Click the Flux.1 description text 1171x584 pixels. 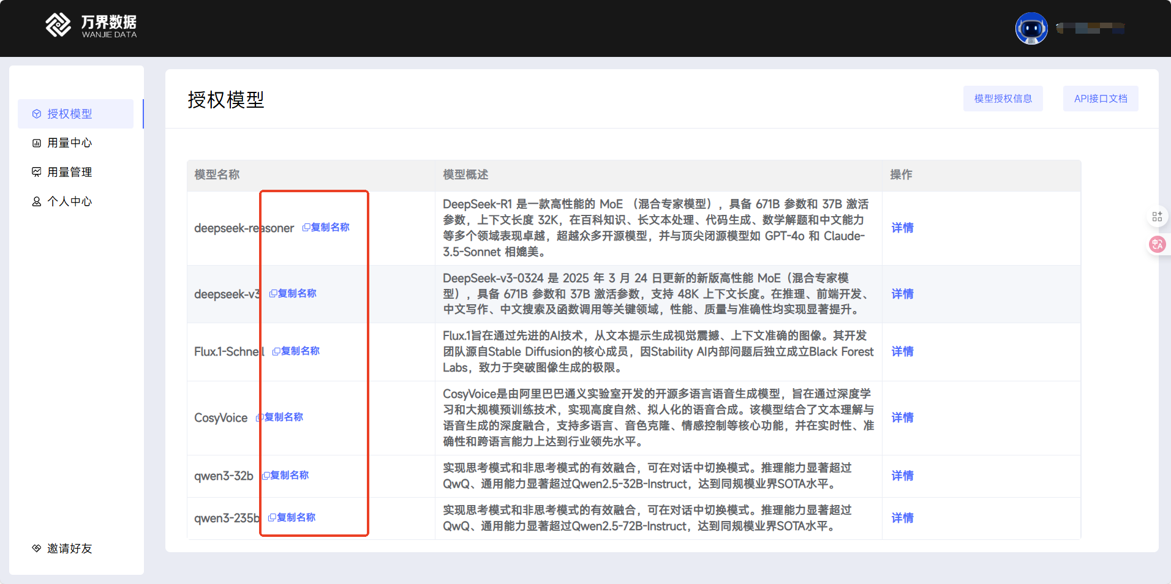click(658, 351)
